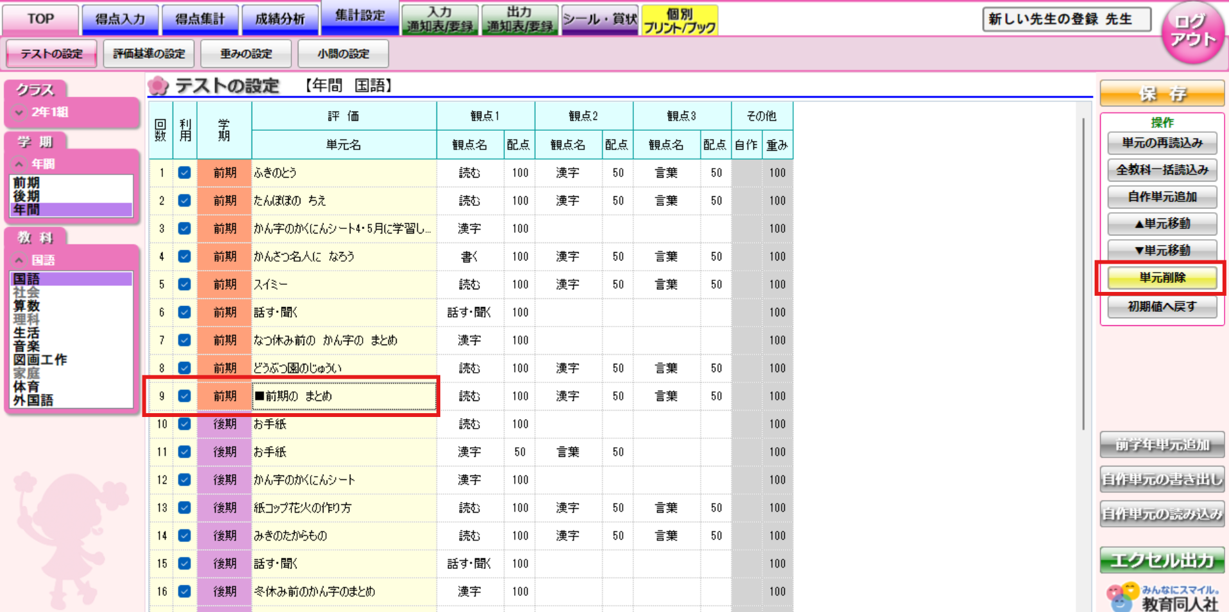Switch to 出力通知表/要録
The image size is (1229, 612).
[520, 19]
